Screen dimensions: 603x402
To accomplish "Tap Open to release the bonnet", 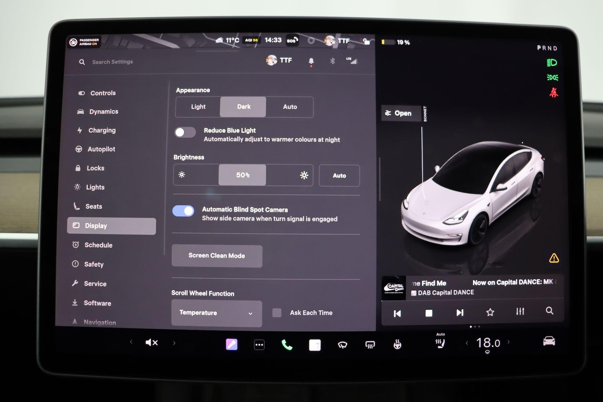I will point(400,113).
